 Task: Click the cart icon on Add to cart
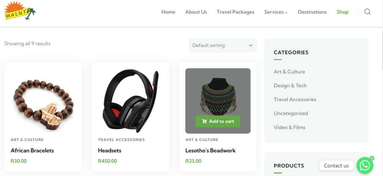point(204,121)
